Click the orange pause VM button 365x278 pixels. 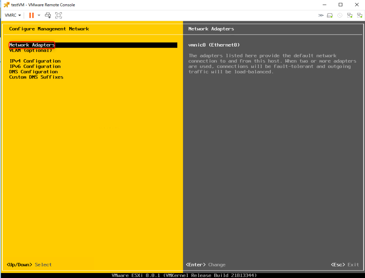pos(32,15)
